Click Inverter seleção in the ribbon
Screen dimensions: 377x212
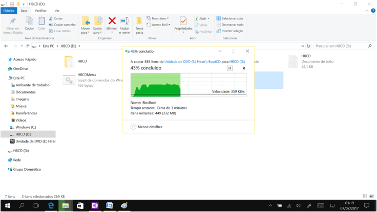(x=229, y=31)
